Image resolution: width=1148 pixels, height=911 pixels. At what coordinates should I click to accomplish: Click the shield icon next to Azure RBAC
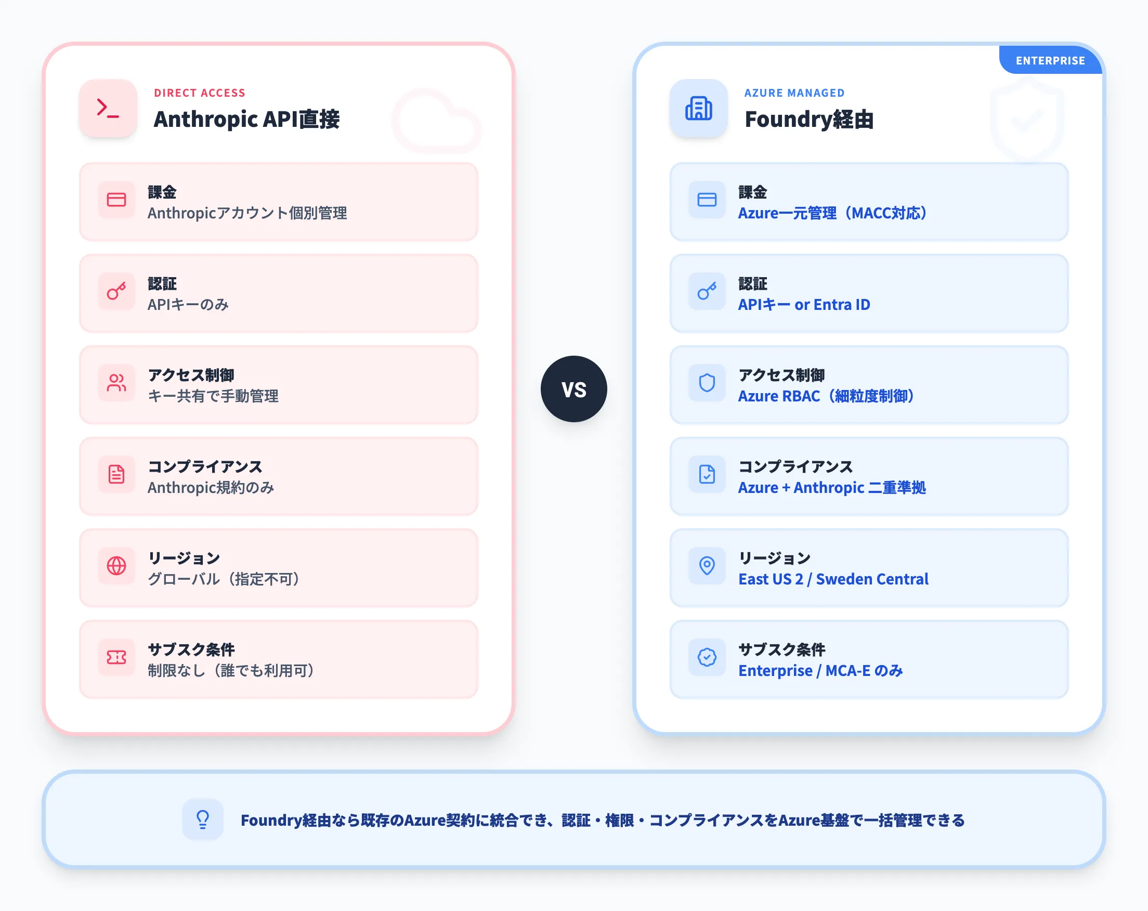point(707,384)
